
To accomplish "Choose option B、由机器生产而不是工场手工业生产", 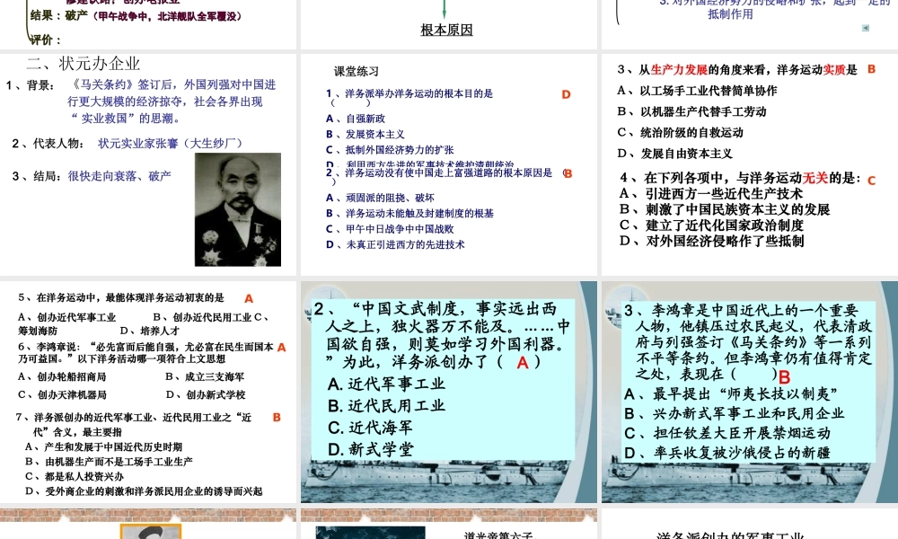I will click(109, 461).
